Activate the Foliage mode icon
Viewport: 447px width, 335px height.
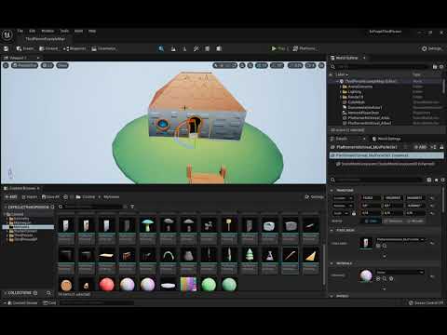184,48
